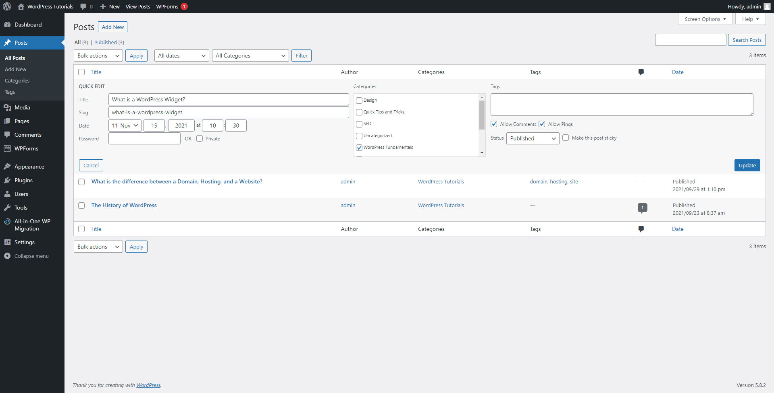Check the Design category box
The image size is (774, 393).
click(x=359, y=101)
